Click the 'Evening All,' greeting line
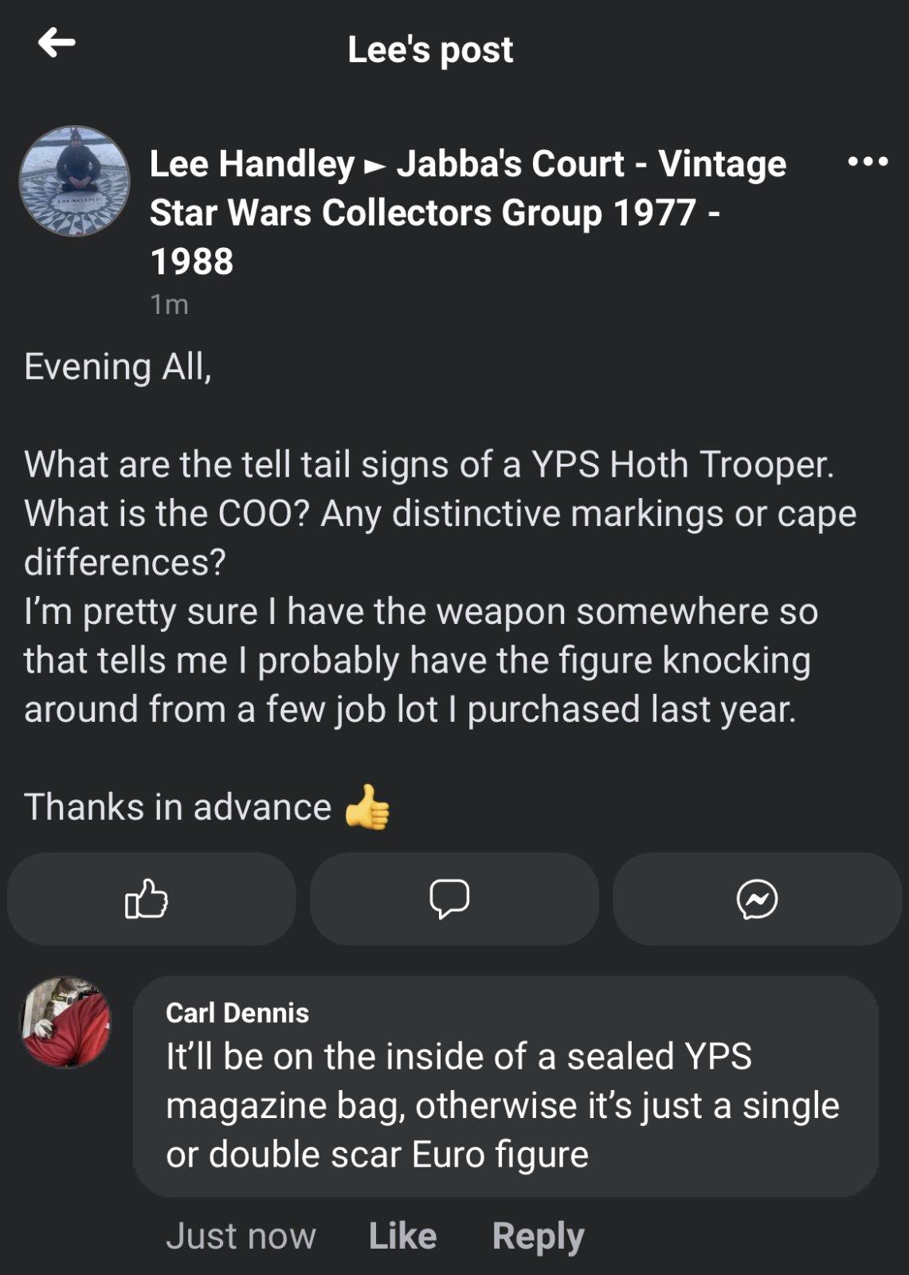This screenshot has width=909, height=1275. [118, 367]
